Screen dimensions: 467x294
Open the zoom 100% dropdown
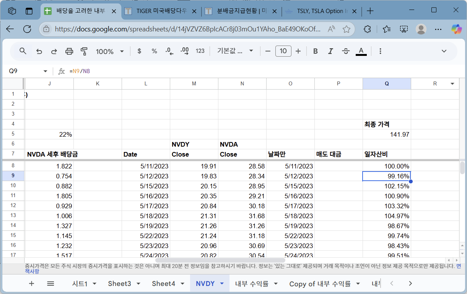click(x=110, y=51)
